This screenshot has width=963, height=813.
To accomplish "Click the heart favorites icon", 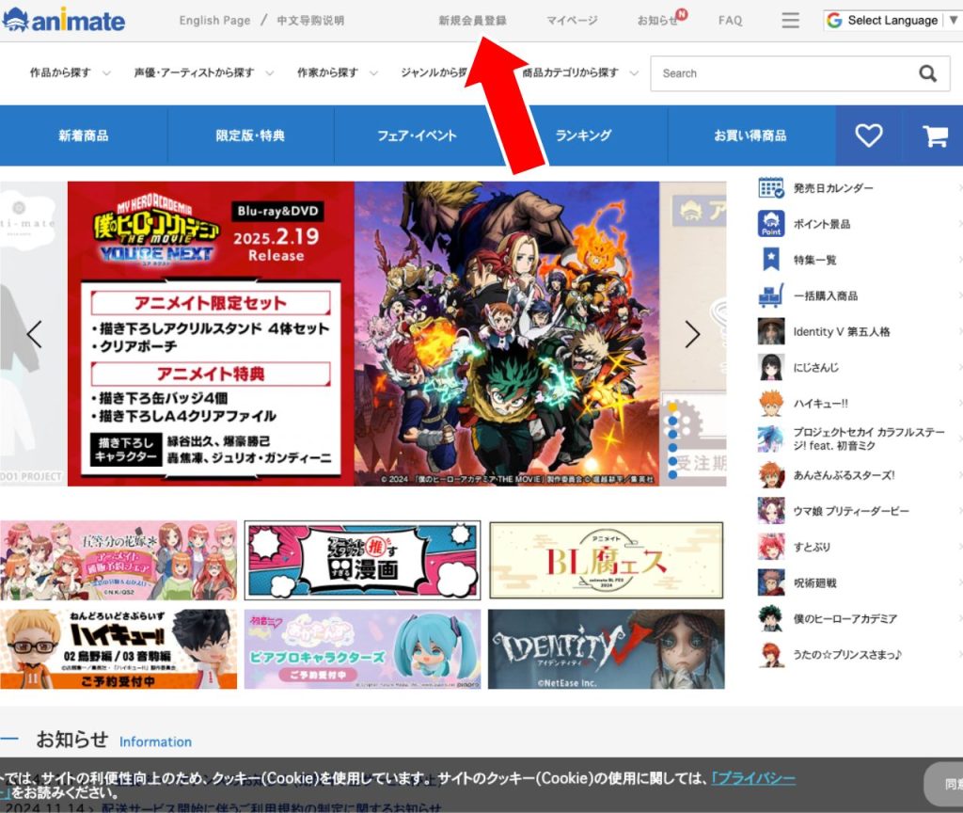I will (x=868, y=135).
